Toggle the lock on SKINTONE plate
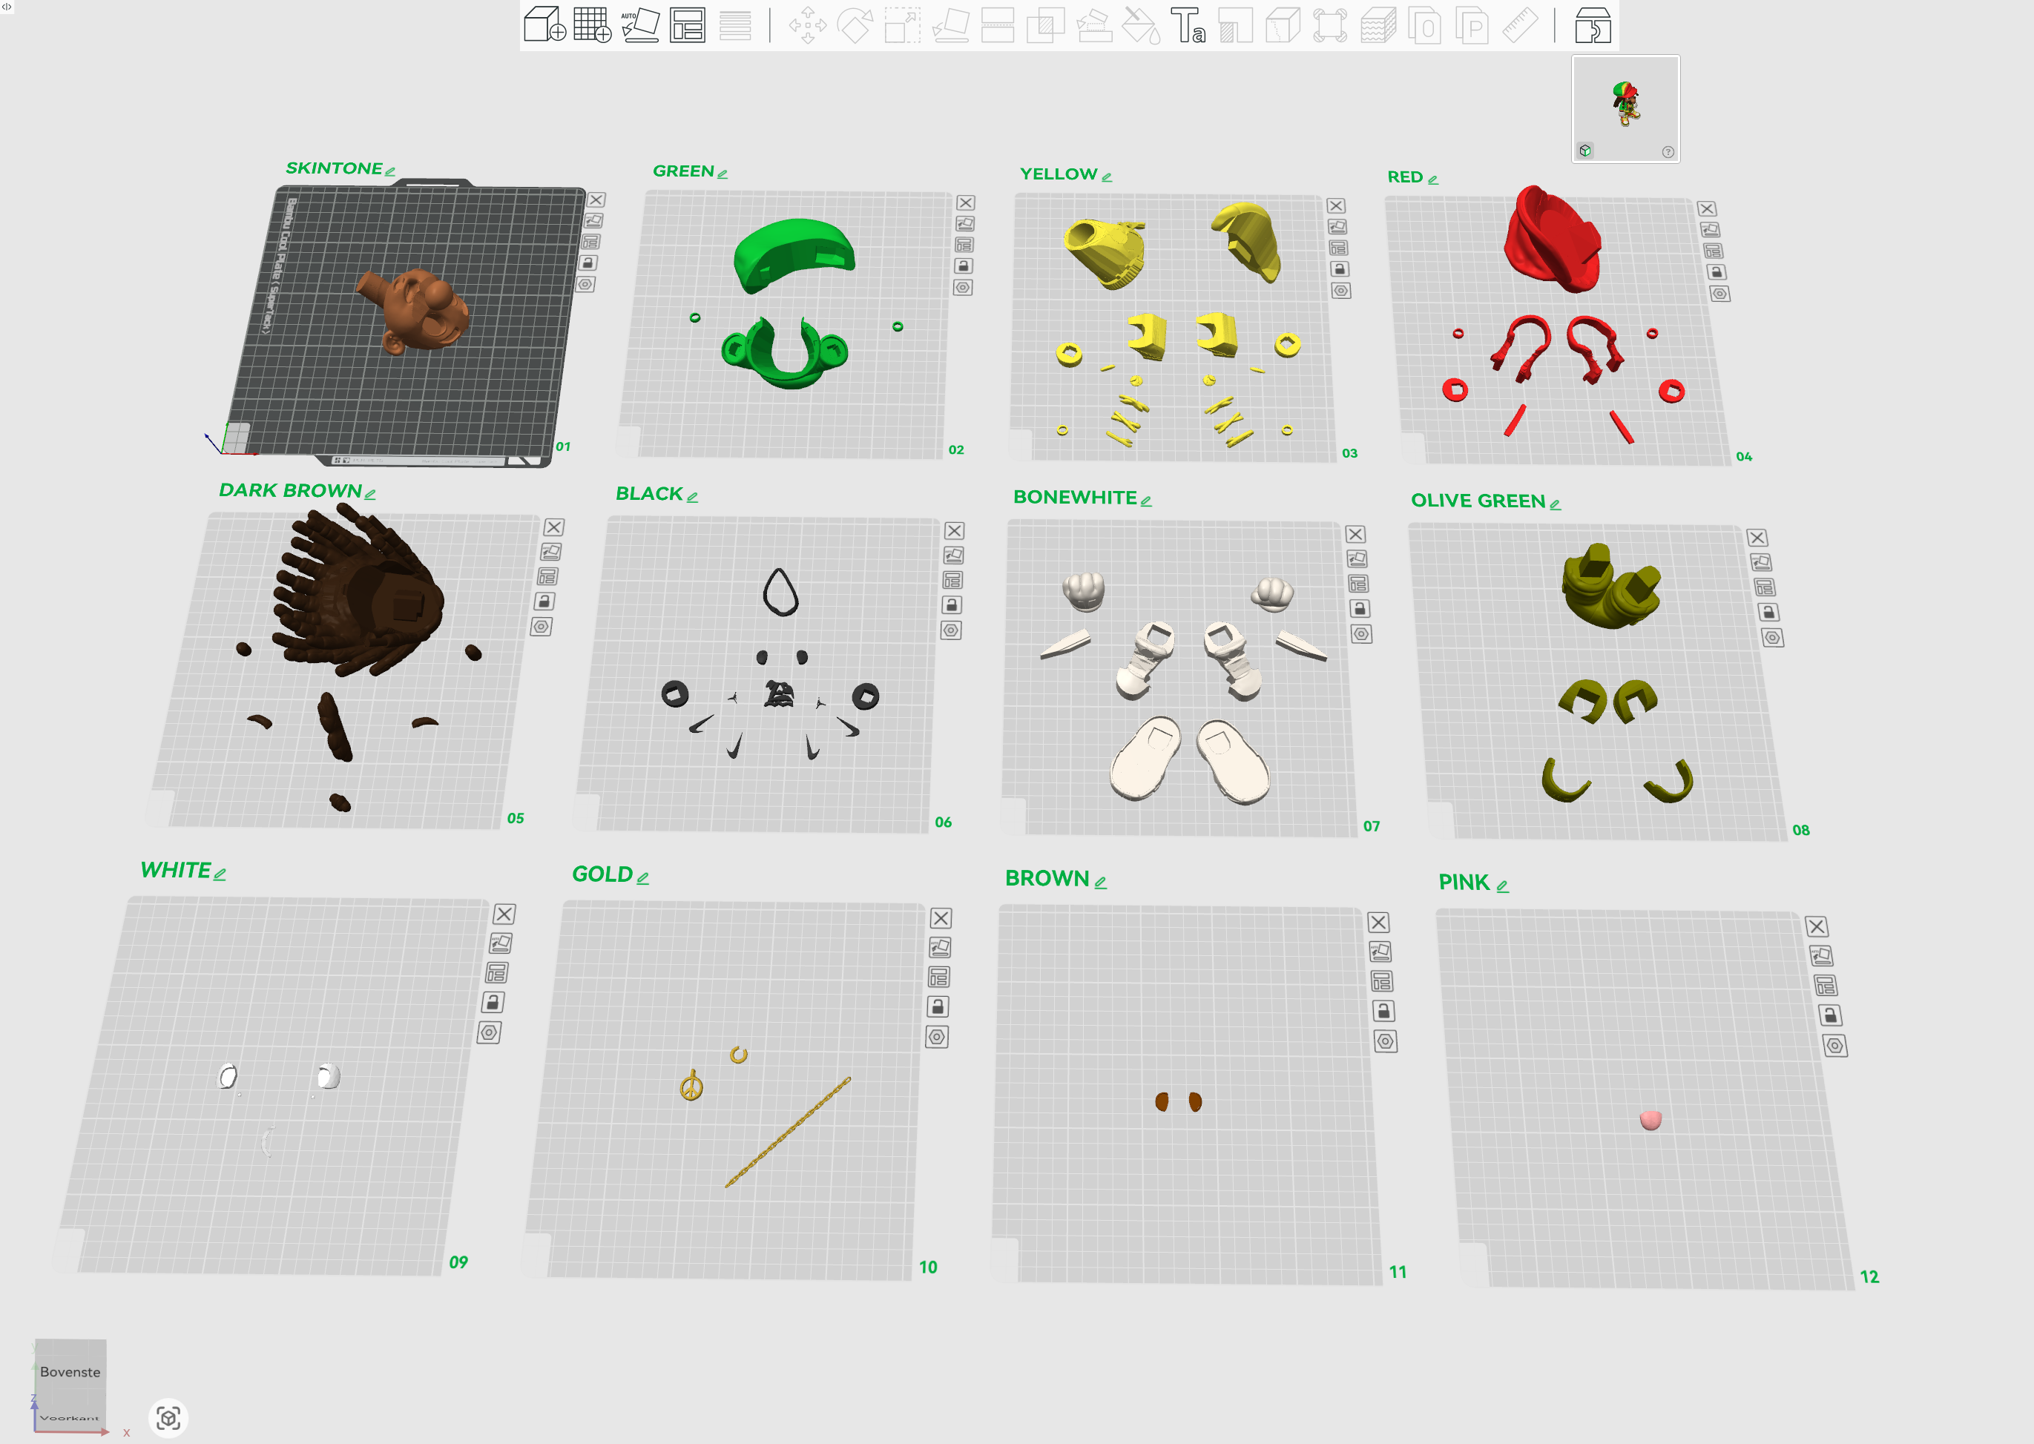The image size is (2034, 1444). point(588,263)
